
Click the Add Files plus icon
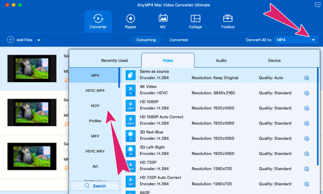(11, 40)
